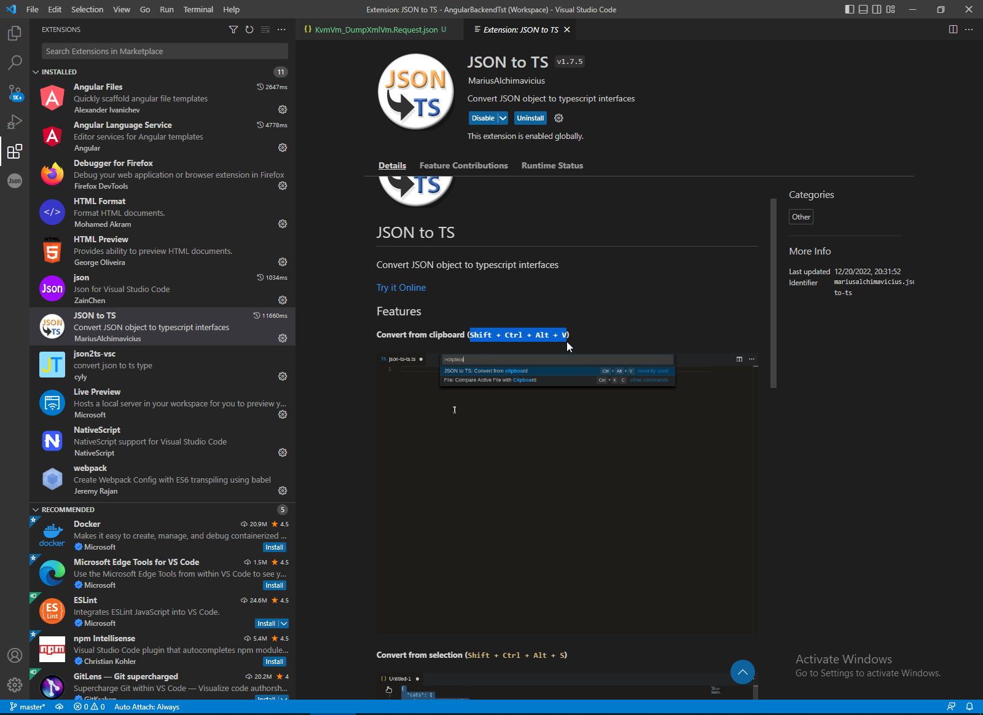Open Extensions views and more actions menu

[281, 30]
